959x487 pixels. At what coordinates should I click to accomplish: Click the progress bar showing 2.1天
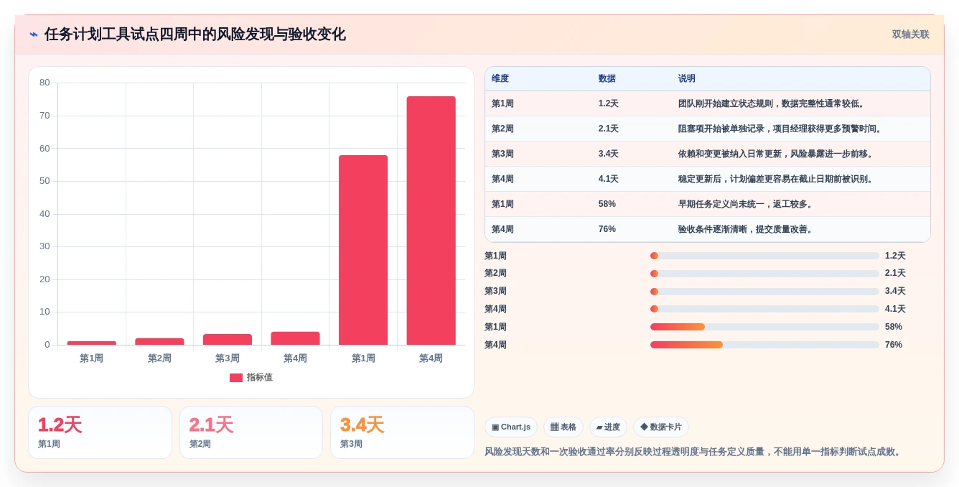[x=764, y=274]
